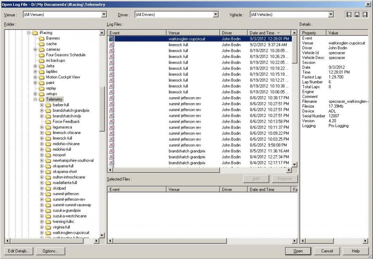Image resolution: width=373 pixels, height=259 pixels.
Task: Click log files horizontal scrollbar right arrow
Action: 289,170
